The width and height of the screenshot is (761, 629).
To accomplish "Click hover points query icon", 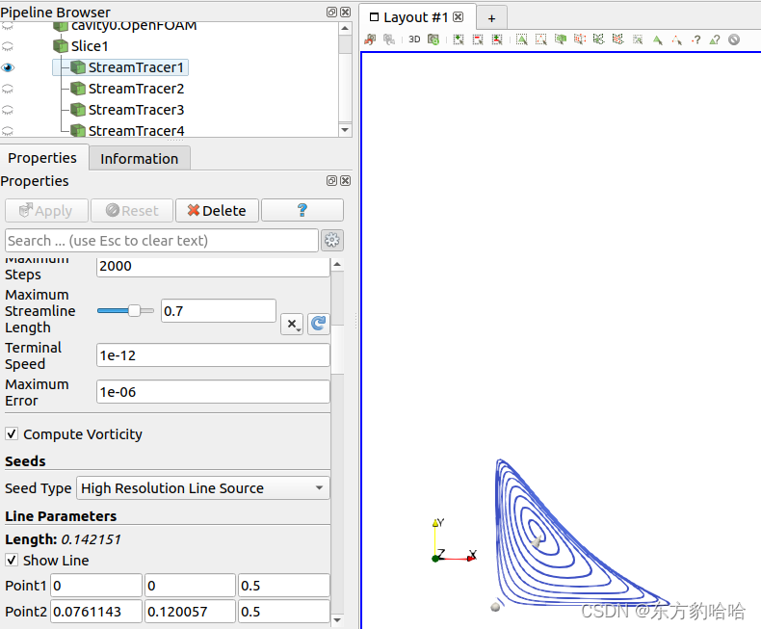I will pos(695,39).
